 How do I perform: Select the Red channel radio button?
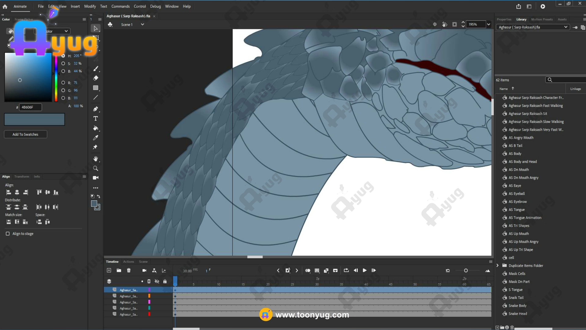coord(63,83)
